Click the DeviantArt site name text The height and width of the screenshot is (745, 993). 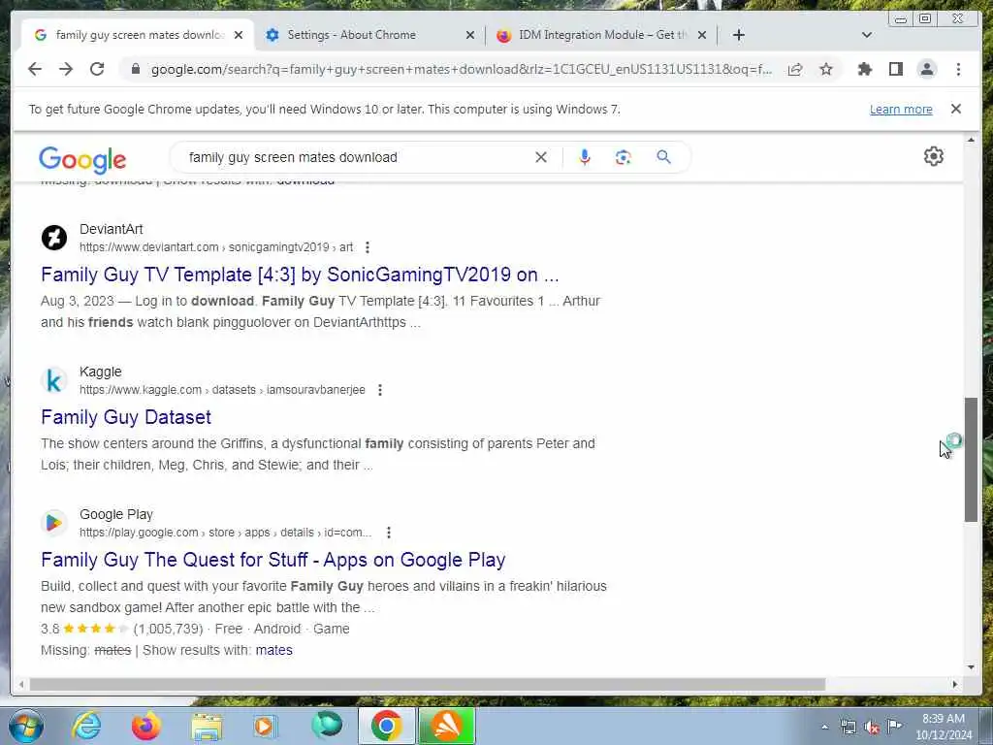(111, 229)
